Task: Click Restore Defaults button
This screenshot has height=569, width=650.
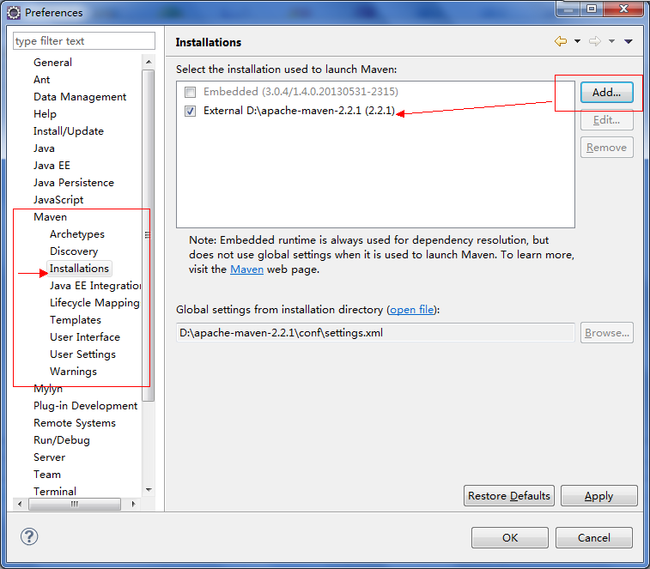Action: tap(508, 496)
